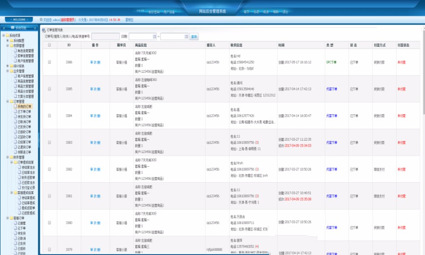The height and width of the screenshot is (255, 425).
Task: Collapse the 业务管理 tree node
Action: point(8,71)
